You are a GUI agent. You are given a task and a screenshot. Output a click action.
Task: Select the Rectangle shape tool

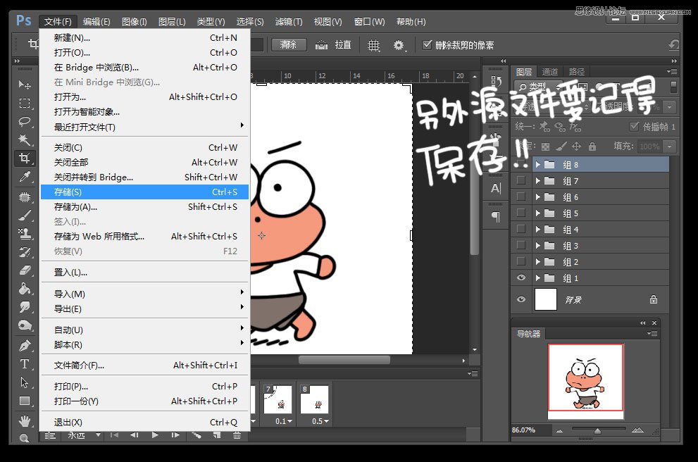coord(25,401)
